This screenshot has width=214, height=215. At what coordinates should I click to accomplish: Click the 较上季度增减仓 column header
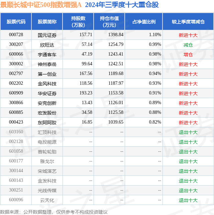click(x=188, y=22)
